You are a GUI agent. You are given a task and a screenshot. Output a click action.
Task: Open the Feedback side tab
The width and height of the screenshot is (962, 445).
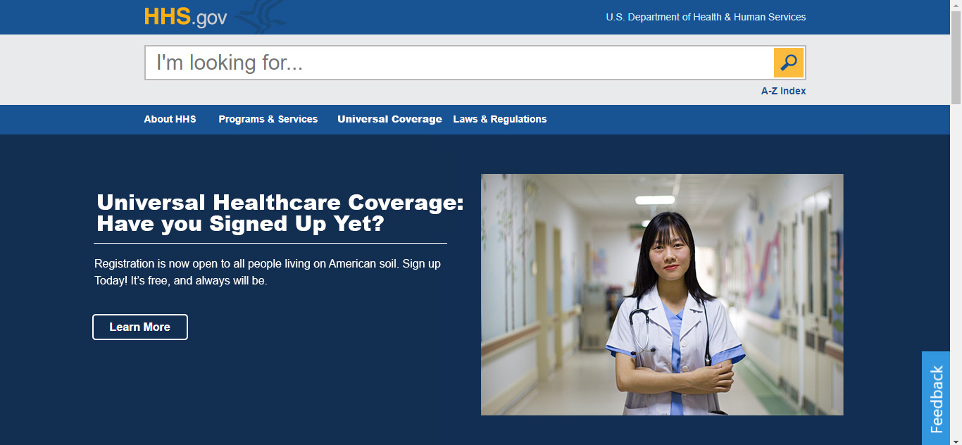coord(936,399)
